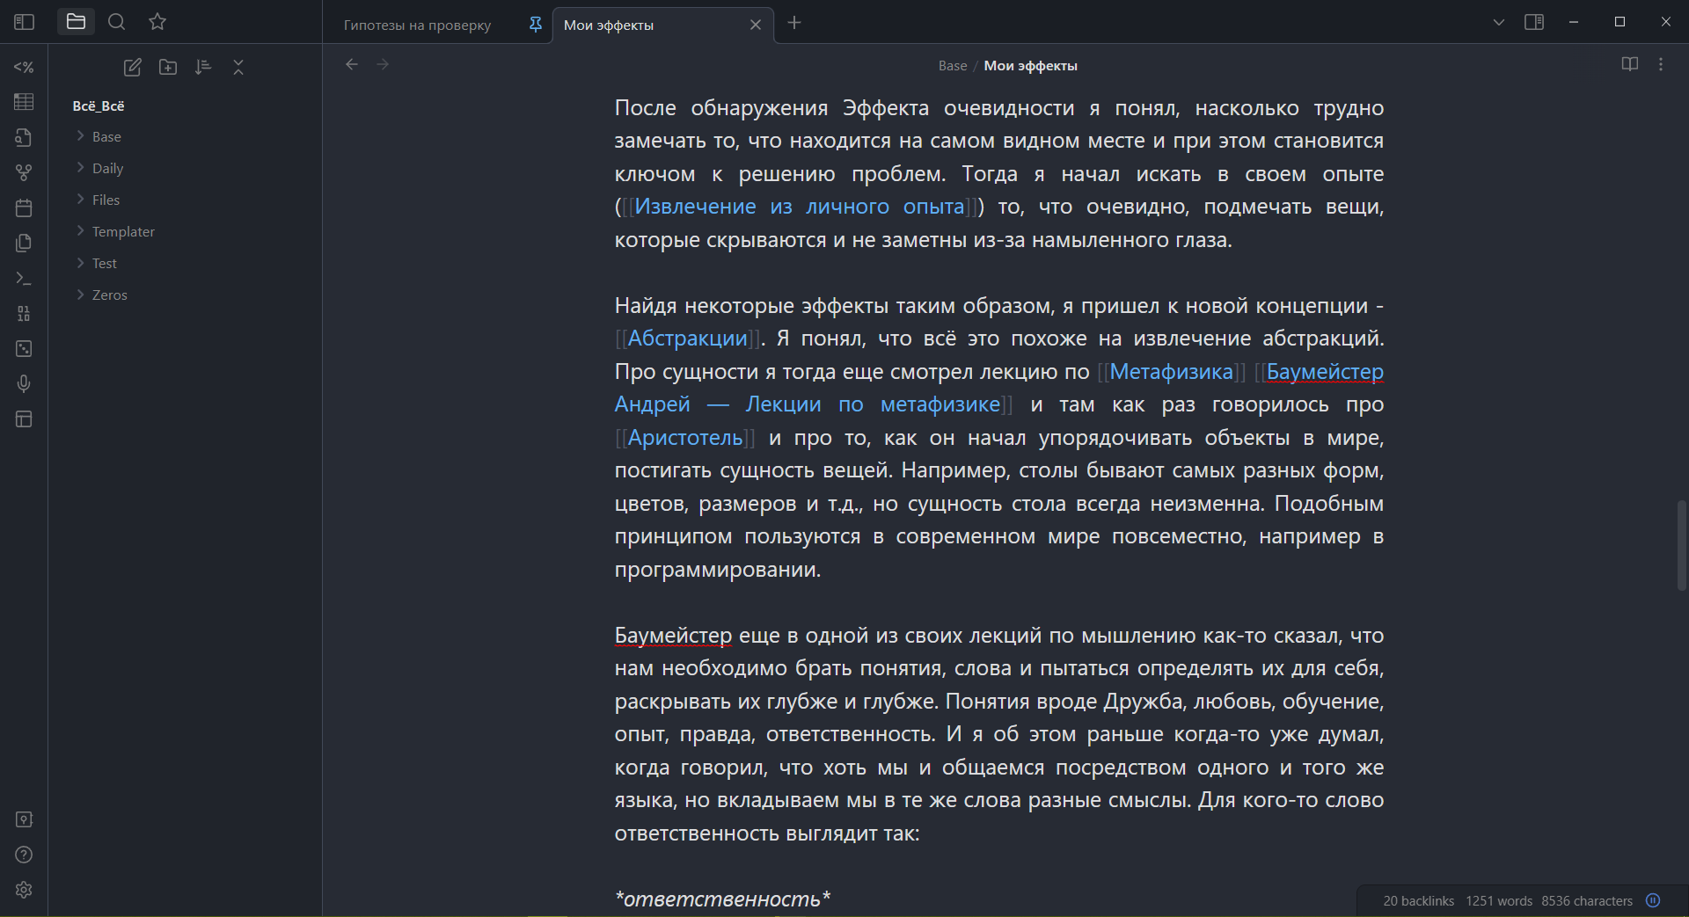Click the table grid ribbon icon
This screenshot has width=1689, height=917.
24,102
